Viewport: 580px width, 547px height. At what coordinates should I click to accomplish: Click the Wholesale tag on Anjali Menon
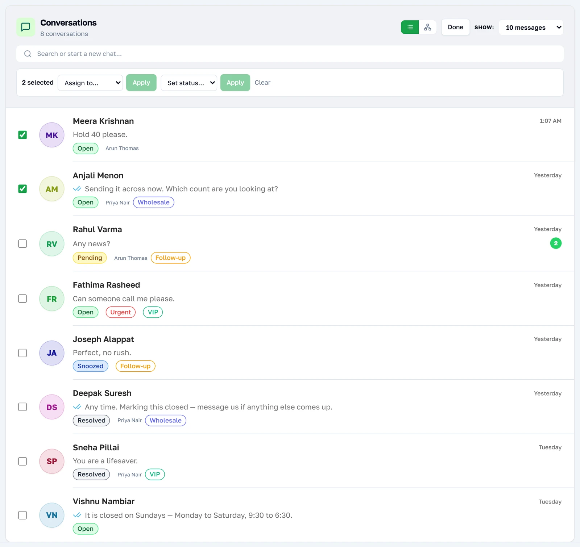coord(154,202)
